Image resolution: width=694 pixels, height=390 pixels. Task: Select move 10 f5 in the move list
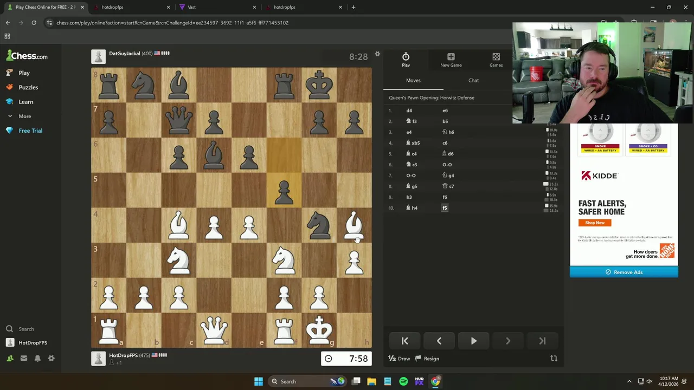click(445, 208)
